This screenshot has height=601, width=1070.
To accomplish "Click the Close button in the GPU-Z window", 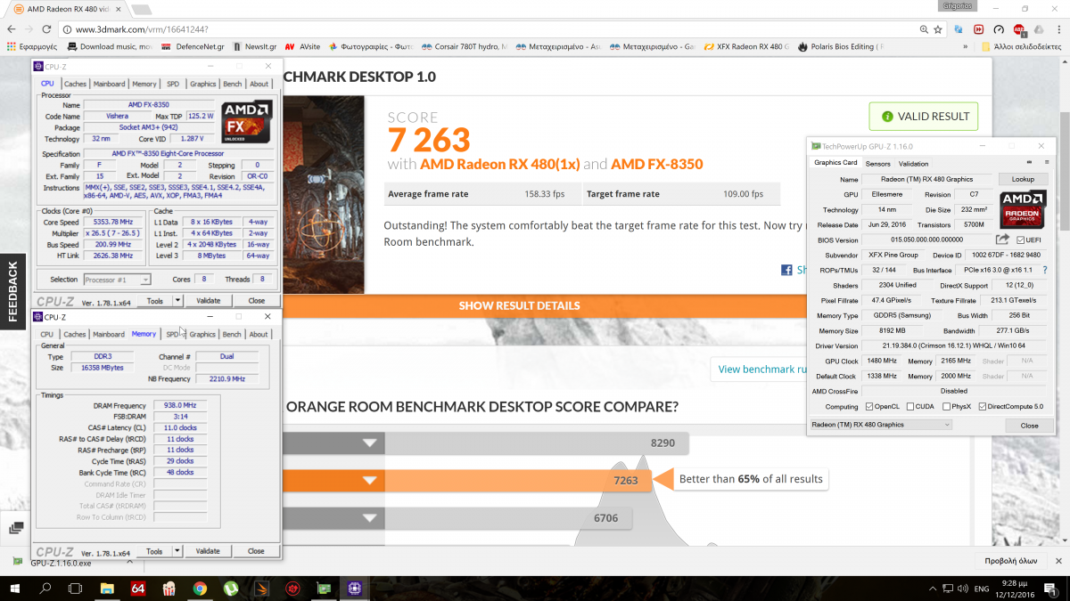I will (x=1029, y=426).
